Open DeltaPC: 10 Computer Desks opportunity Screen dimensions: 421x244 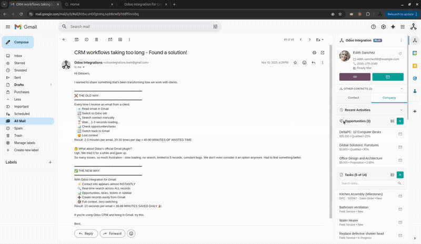coord(360,132)
